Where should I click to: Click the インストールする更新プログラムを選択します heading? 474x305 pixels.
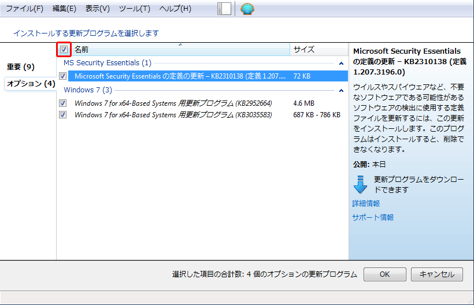pyautogui.click(x=86, y=34)
